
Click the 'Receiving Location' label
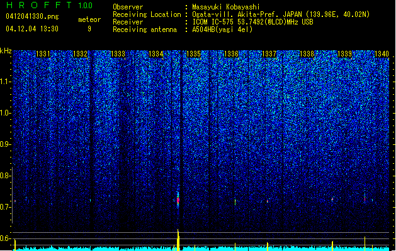pyautogui.click(x=147, y=14)
